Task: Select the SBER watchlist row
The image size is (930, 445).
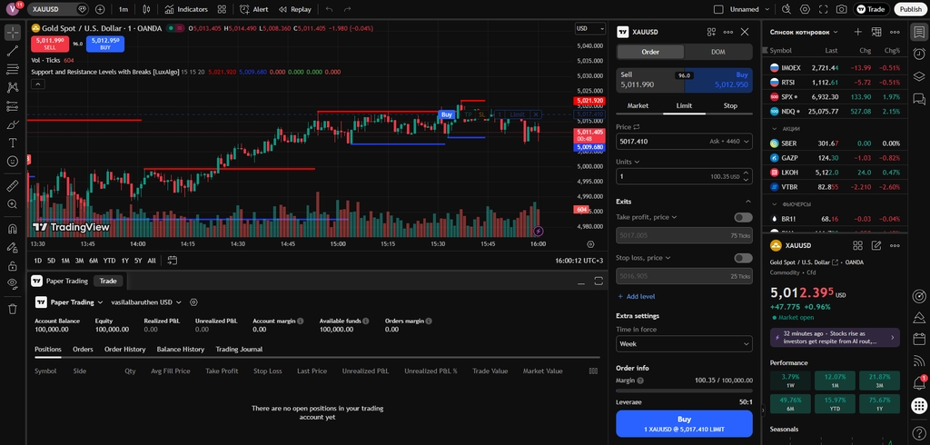Action: (x=835, y=143)
